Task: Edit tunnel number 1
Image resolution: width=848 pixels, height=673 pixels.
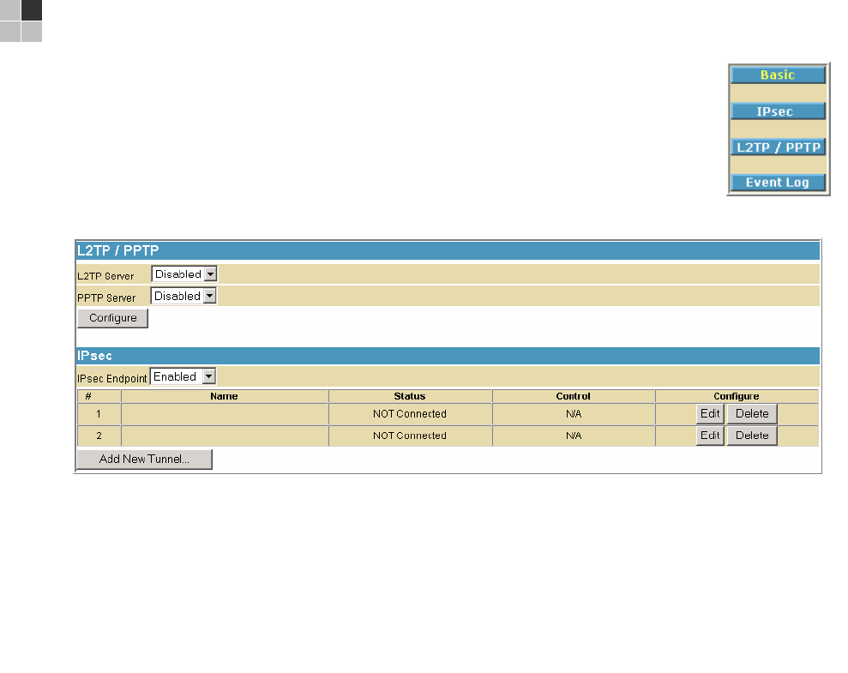Action: click(710, 413)
